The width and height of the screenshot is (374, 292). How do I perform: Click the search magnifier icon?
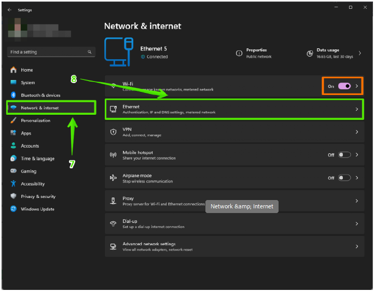point(89,52)
